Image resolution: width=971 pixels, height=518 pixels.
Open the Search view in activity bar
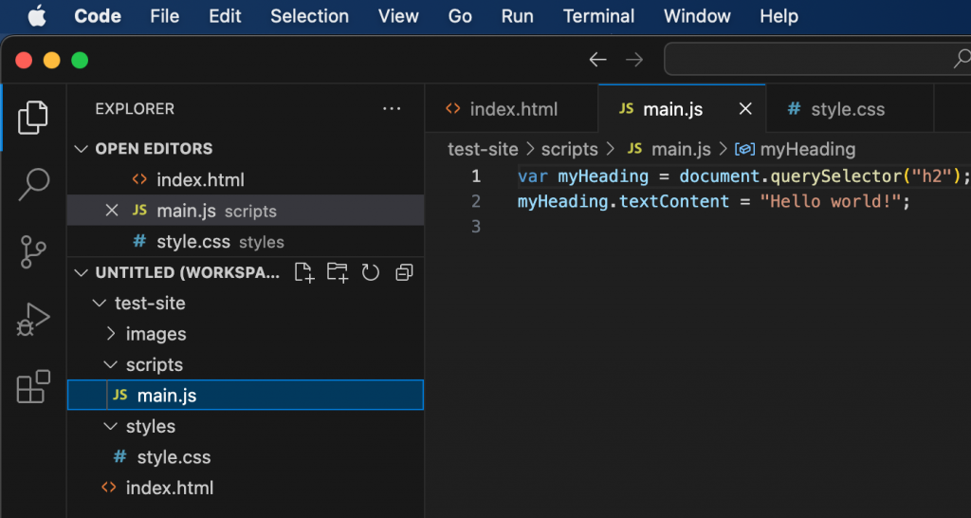[33, 184]
